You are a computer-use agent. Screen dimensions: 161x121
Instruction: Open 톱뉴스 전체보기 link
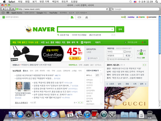21,103
